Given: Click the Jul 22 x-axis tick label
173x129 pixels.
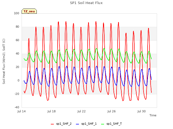Looking at the screenshot, I should (x=82, y=111).
